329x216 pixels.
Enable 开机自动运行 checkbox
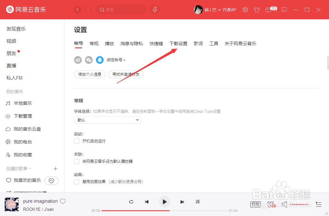[x=77, y=141]
